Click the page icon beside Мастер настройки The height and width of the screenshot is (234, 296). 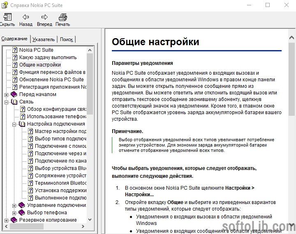(30, 131)
